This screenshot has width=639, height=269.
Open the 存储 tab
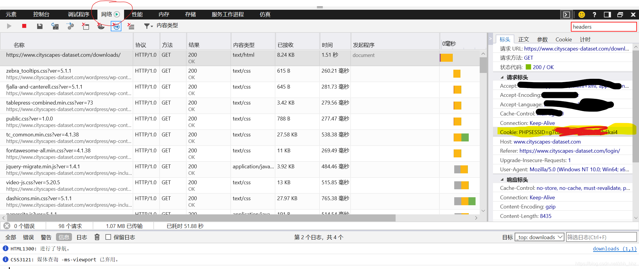[x=190, y=14]
